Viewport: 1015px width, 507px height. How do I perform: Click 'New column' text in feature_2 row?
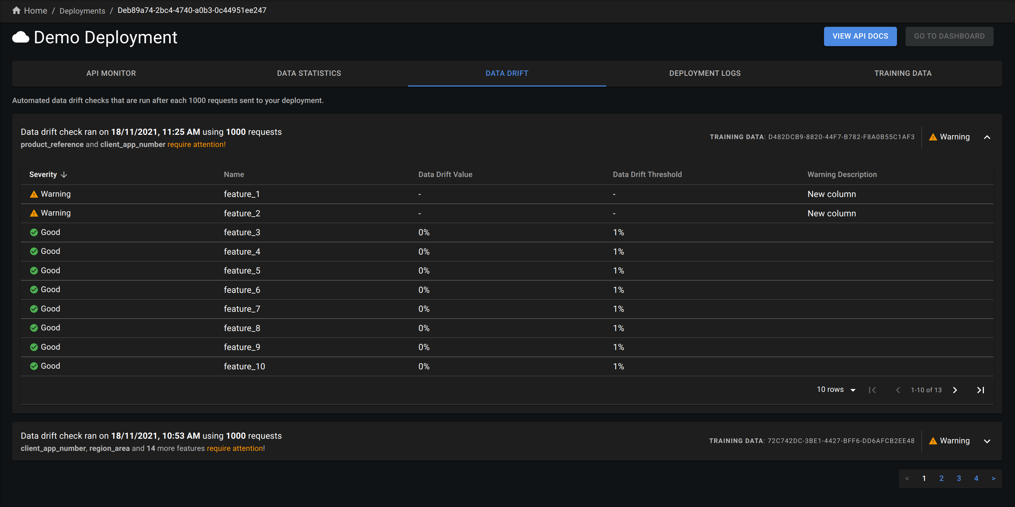click(x=832, y=213)
